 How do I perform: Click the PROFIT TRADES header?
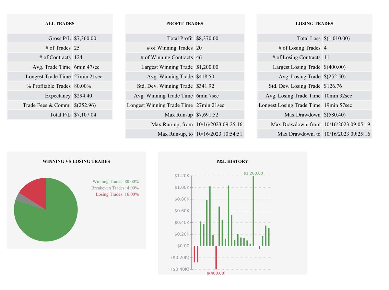(x=184, y=24)
